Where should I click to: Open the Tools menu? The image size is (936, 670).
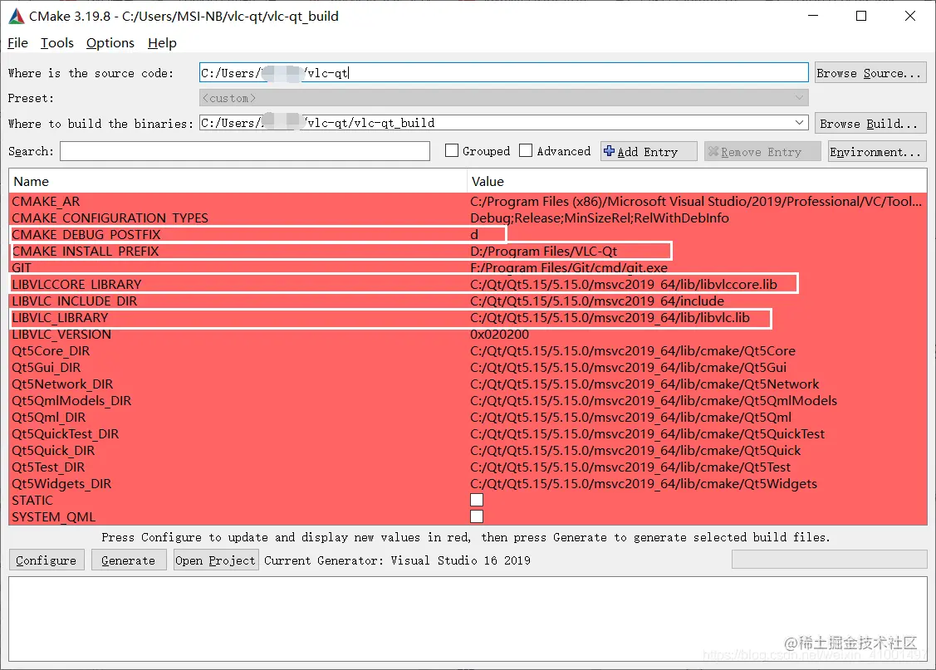point(56,43)
